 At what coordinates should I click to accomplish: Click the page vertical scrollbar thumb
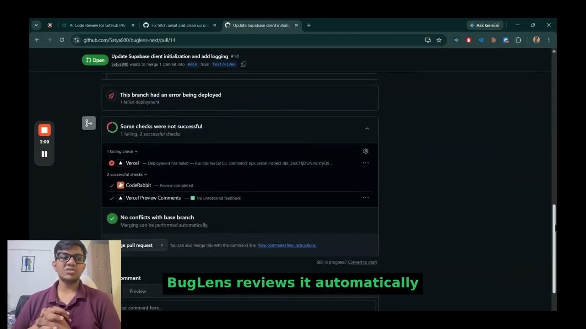point(554,249)
